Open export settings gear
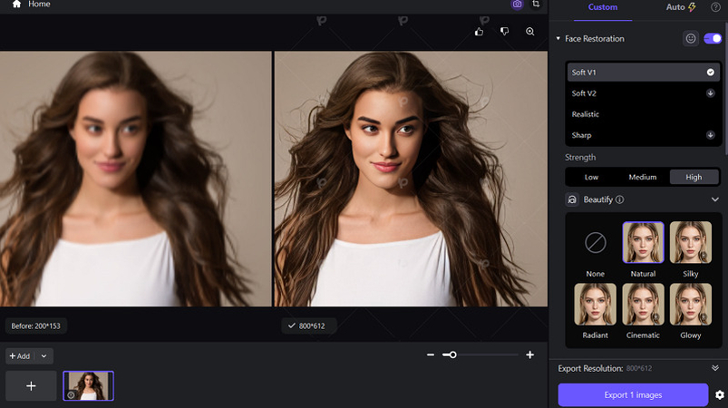Screen dimensions: 728x408 [x=720, y=395]
